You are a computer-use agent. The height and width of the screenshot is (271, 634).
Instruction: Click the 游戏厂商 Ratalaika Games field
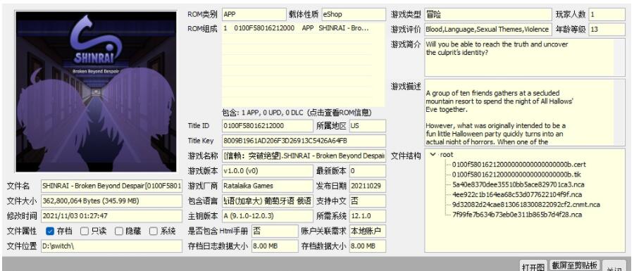[x=267, y=186]
